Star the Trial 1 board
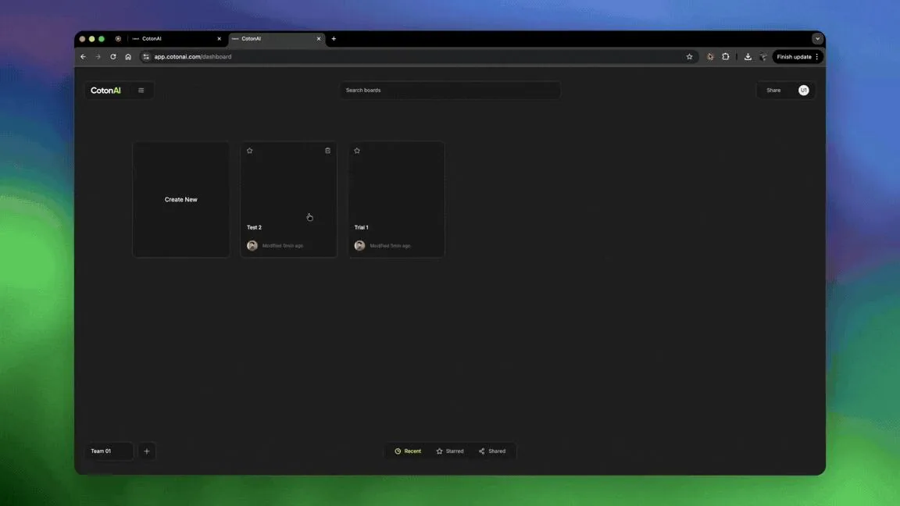 tap(357, 150)
